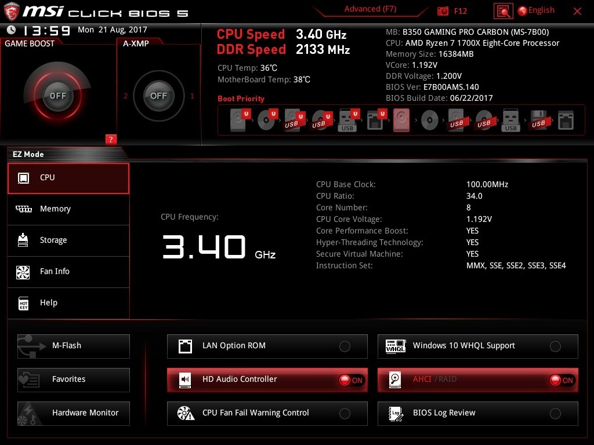This screenshot has height=445, width=594.
Task: Click the VCore 1.192V value in header
Action: pos(425,65)
